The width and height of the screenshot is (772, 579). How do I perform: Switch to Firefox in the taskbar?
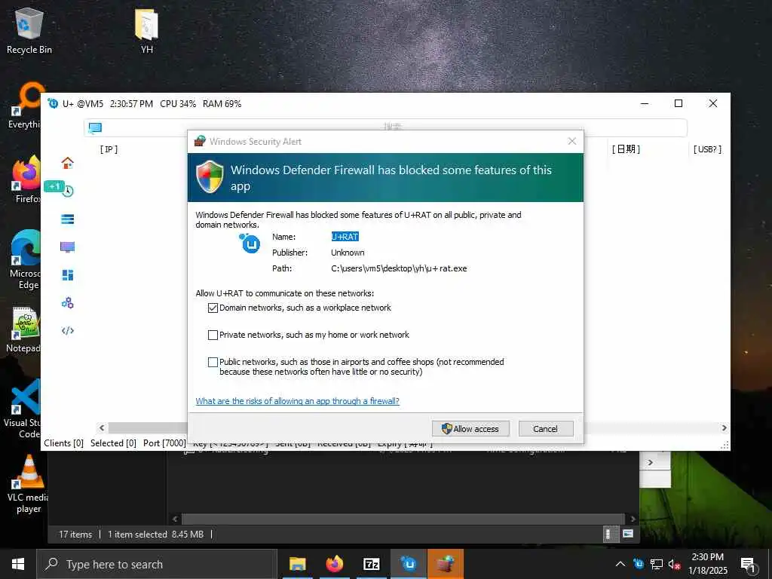tap(334, 564)
